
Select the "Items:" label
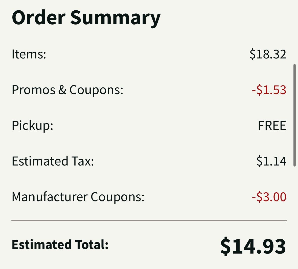tap(29, 54)
